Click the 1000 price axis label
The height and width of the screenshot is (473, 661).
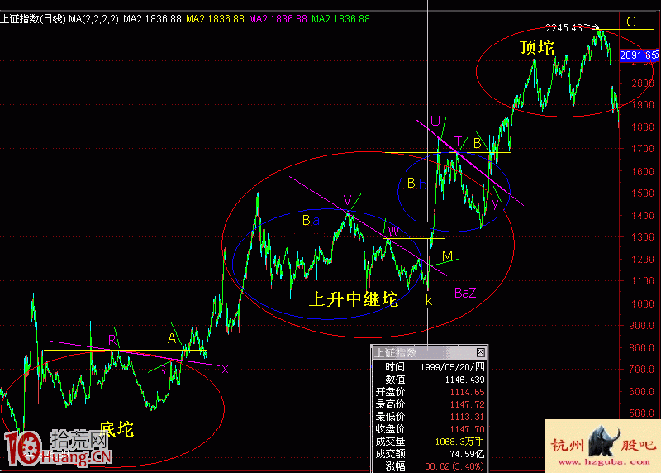[643, 303]
